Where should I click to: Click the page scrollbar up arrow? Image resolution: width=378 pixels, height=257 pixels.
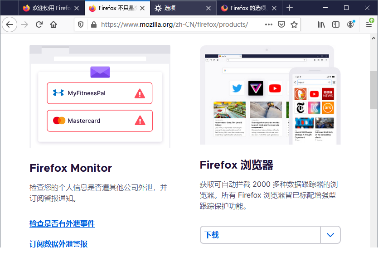pos(373,38)
